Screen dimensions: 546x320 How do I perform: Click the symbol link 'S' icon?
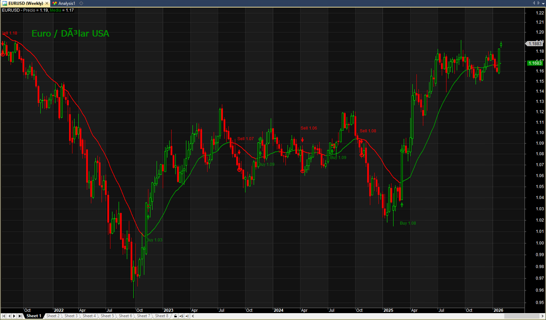pyautogui.click(x=181, y=316)
